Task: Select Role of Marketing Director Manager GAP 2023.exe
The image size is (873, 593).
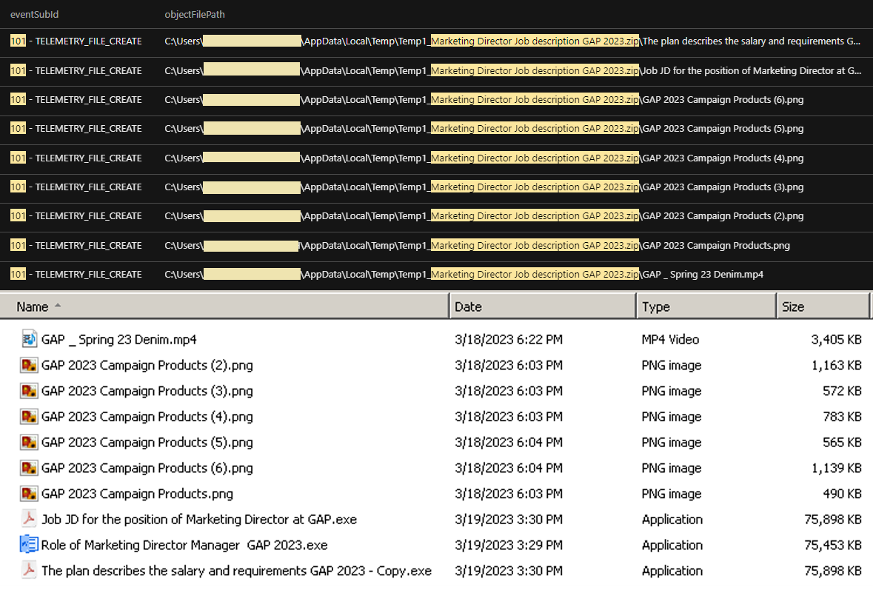Action: click(184, 545)
